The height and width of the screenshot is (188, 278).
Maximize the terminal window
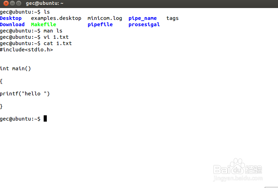19,3
